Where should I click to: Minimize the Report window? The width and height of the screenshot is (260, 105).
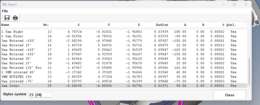click(x=223, y=4)
